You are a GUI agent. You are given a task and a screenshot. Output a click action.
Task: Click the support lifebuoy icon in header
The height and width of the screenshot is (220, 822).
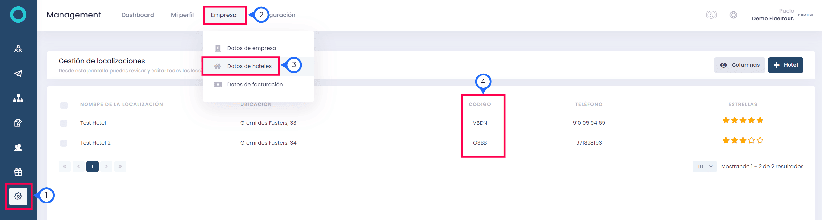[x=733, y=15]
